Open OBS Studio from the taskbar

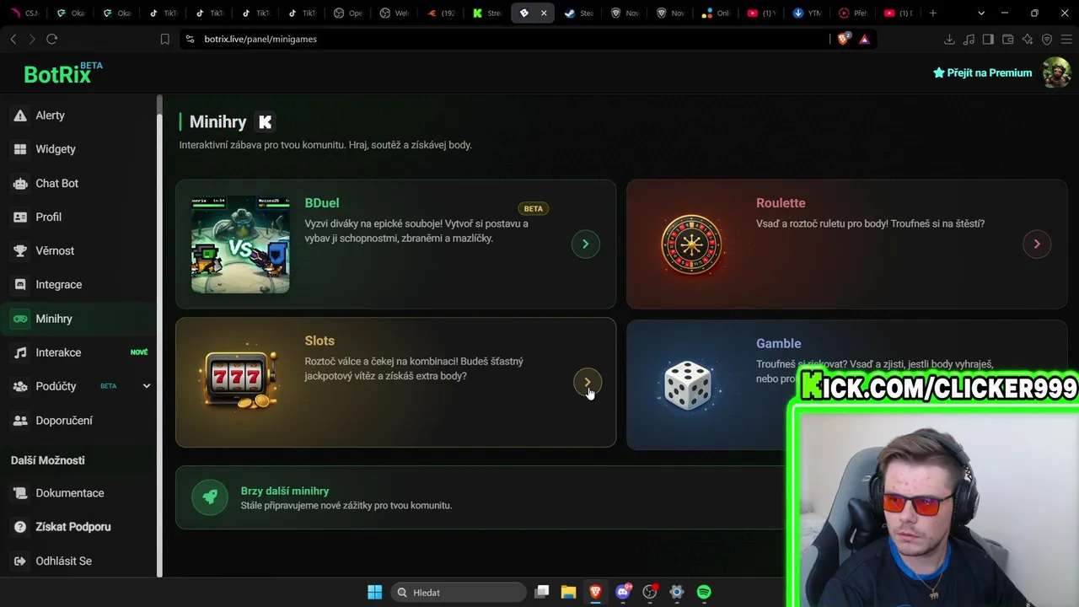650,592
